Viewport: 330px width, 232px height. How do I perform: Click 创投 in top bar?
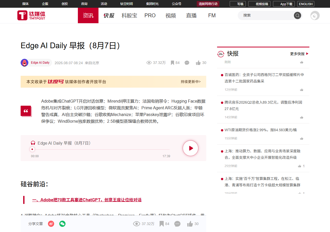point(65,4)
